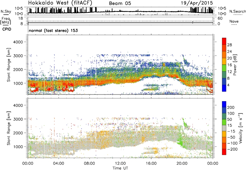Click the '20:00' time axis tick label
246x170 pixels.
coord(182,164)
